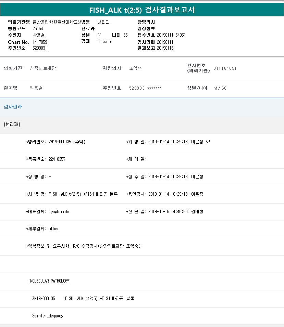Click the 임상정보 및 요구사항 line
Screen dimensions: 284x327
coord(83,246)
